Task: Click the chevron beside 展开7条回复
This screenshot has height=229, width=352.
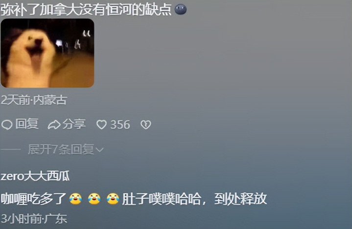Action: coord(100,150)
